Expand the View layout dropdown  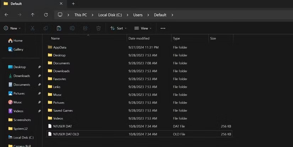143,28
